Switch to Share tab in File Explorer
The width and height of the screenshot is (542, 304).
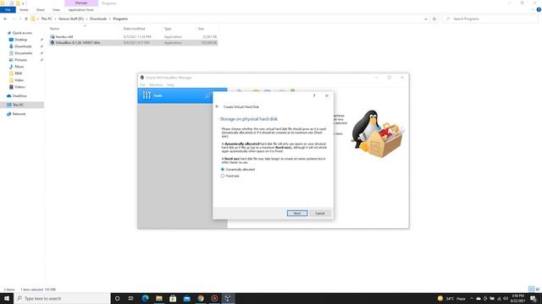[41, 10]
